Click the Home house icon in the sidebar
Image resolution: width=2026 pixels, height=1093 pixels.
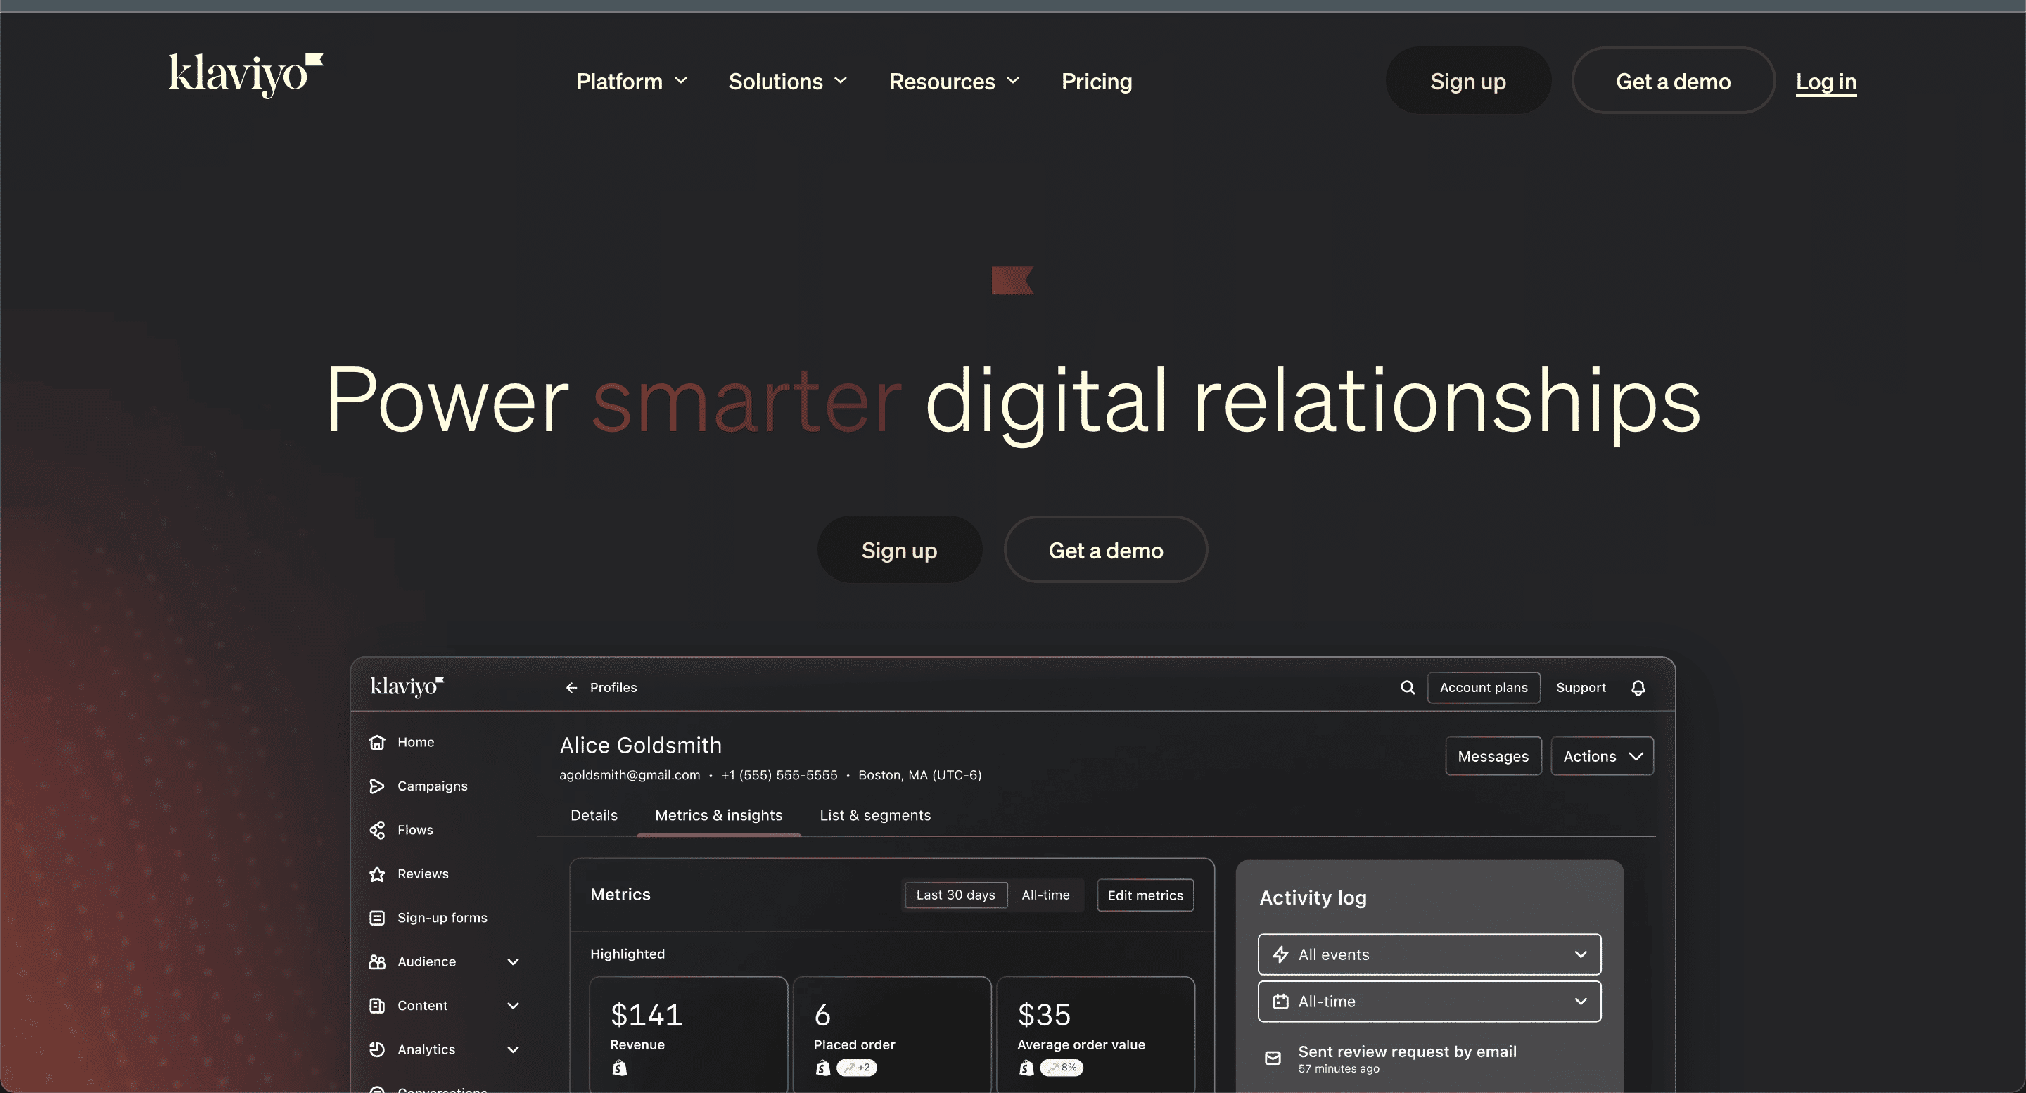377,741
